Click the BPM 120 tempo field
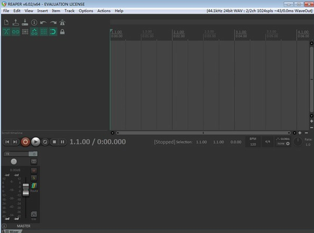 (x=253, y=142)
